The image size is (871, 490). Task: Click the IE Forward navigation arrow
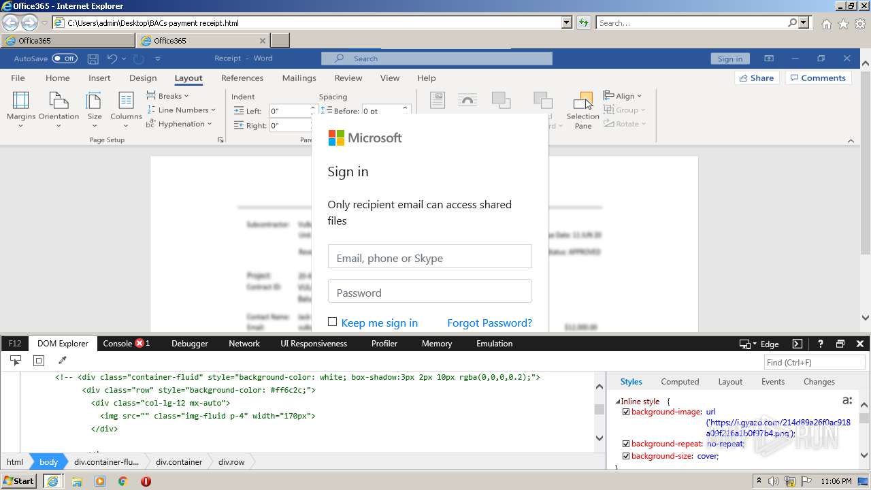point(29,22)
